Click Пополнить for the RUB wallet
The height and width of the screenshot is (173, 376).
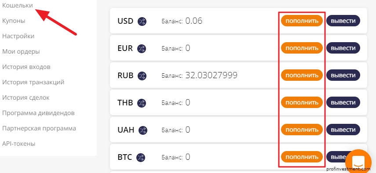302,75
